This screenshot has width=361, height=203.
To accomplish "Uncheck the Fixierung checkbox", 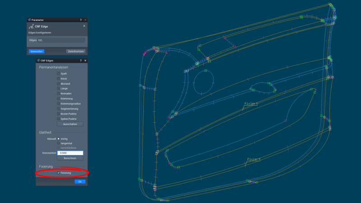I will [x=59, y=173].
